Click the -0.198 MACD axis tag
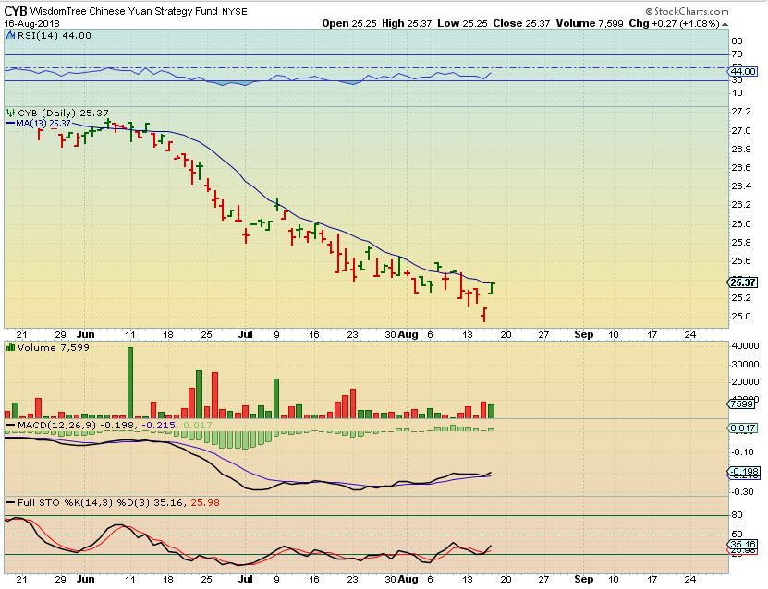This screenshot has height=589, width=768. click(x=743, y=473)
